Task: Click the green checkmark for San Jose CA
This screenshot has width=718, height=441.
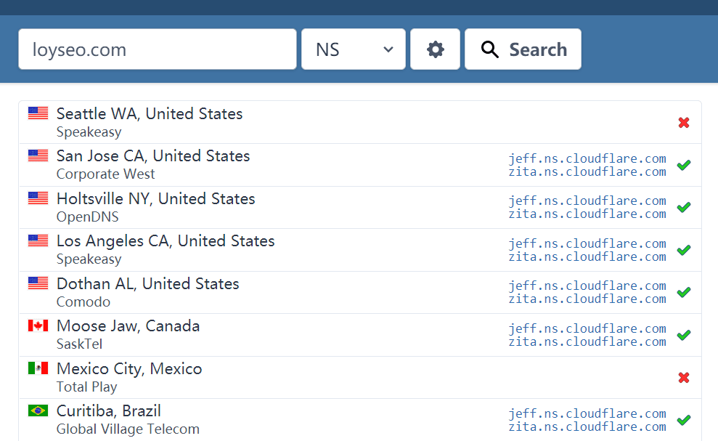Action: (683, 165)
